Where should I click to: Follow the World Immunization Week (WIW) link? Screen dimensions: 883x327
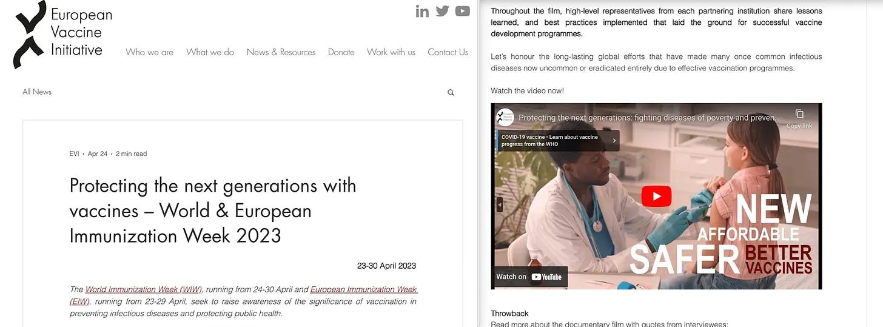coord(144,289)
